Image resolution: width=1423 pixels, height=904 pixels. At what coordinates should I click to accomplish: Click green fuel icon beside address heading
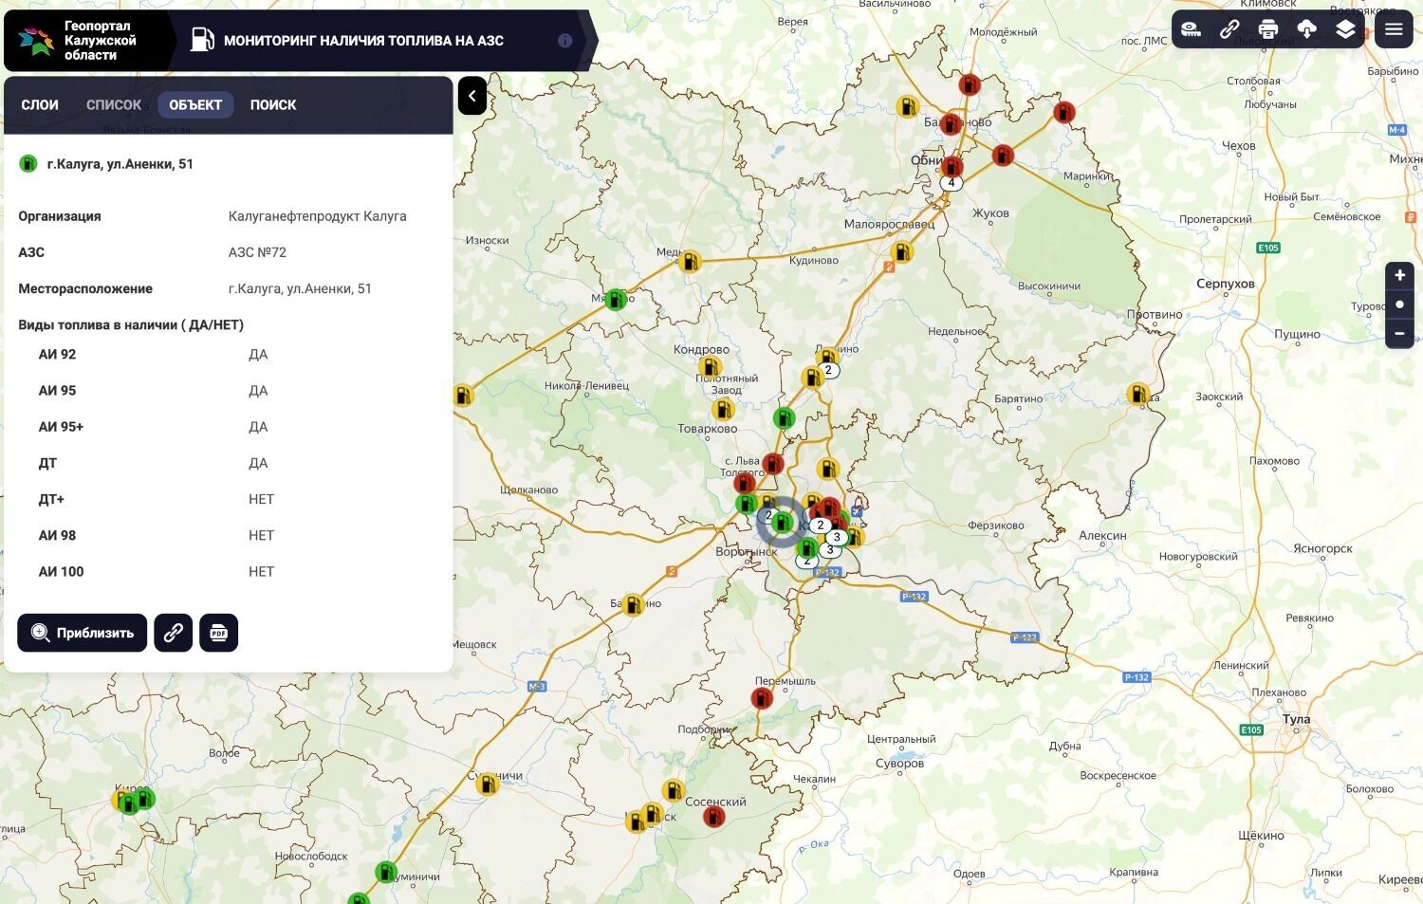[x=28, y=164]
